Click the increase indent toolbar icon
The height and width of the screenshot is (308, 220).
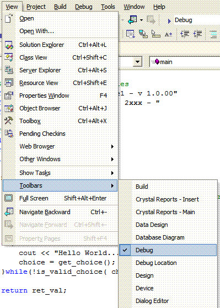click(x=197, y=34)
